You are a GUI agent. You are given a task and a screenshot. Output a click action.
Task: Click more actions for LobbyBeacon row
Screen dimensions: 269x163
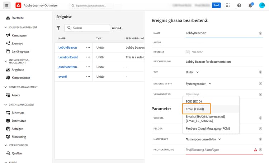tap(88, 47)
